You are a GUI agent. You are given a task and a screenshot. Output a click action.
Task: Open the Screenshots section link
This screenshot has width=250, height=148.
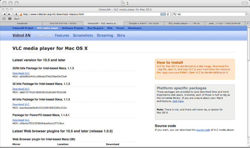[83, 35]
